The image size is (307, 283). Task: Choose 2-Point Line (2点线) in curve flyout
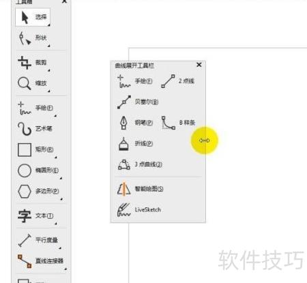point(177,81)
